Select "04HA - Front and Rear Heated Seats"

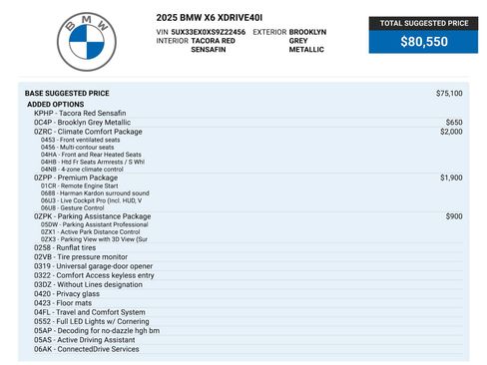(x=91, y=155)
